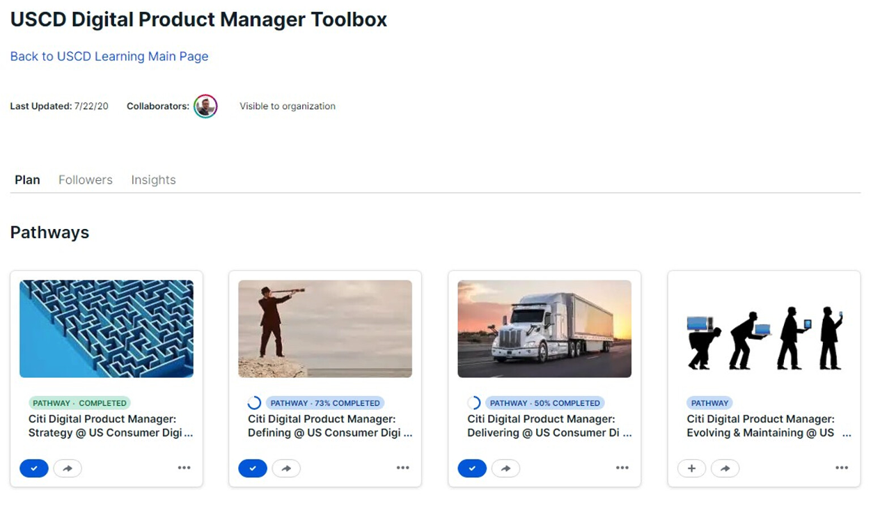Click the blue maze thumbnail image
The image size is (880, 506).
click(107, 329)
